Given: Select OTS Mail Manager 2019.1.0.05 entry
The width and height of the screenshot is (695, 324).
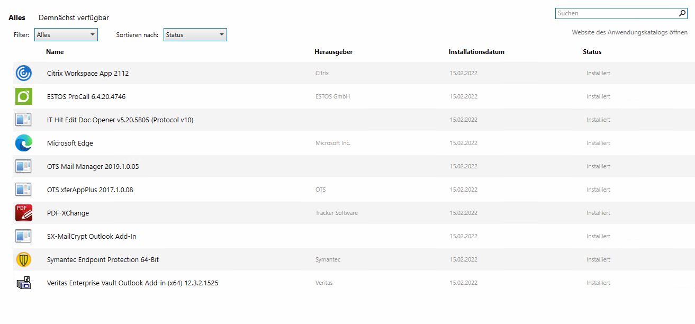Looking at the screenshot, I should pyautogui.click(x=93, y=166).
